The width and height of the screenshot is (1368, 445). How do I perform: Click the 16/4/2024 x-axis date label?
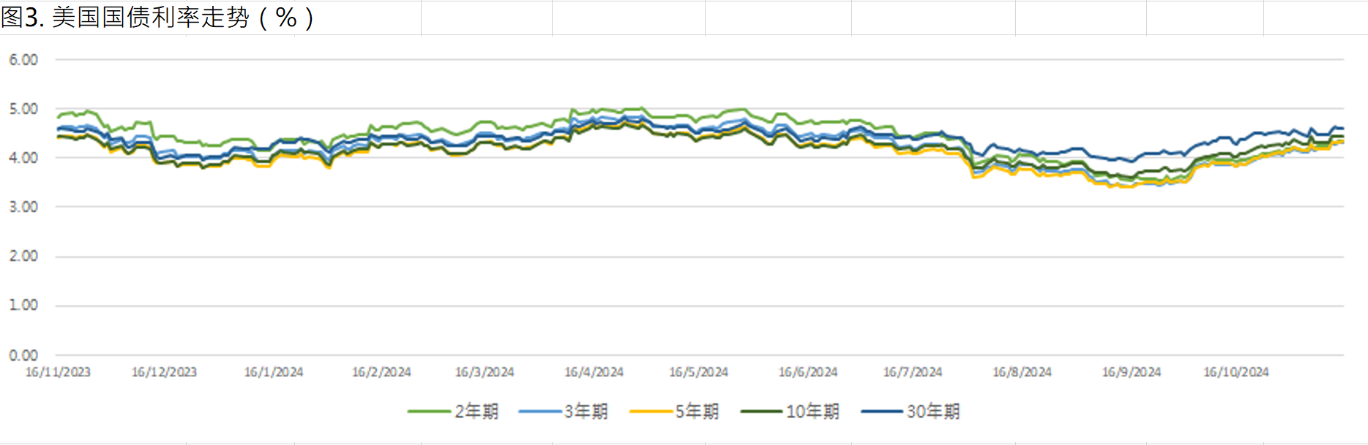594,372
